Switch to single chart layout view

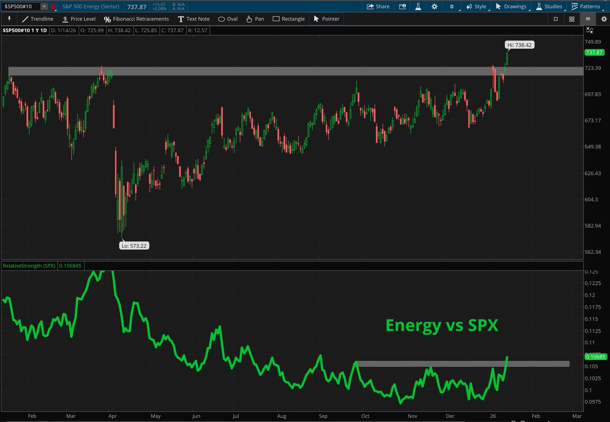(556, 19)
